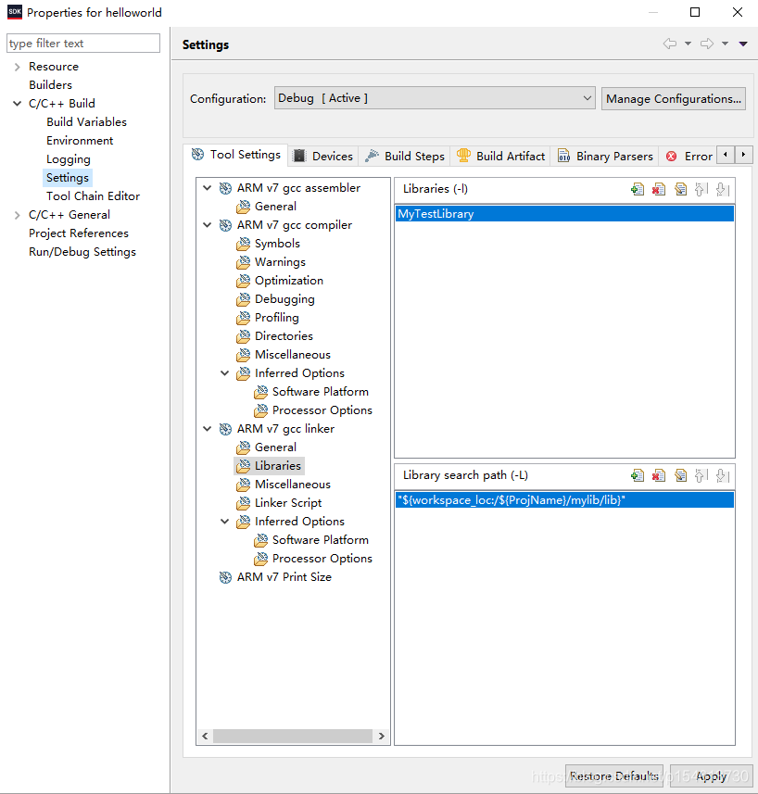Viewport: 758px width, 794px height.
Task: Open the Binary Parsers tab
Action: click(605, 156)
